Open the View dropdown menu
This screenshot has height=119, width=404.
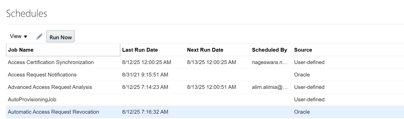18,36
